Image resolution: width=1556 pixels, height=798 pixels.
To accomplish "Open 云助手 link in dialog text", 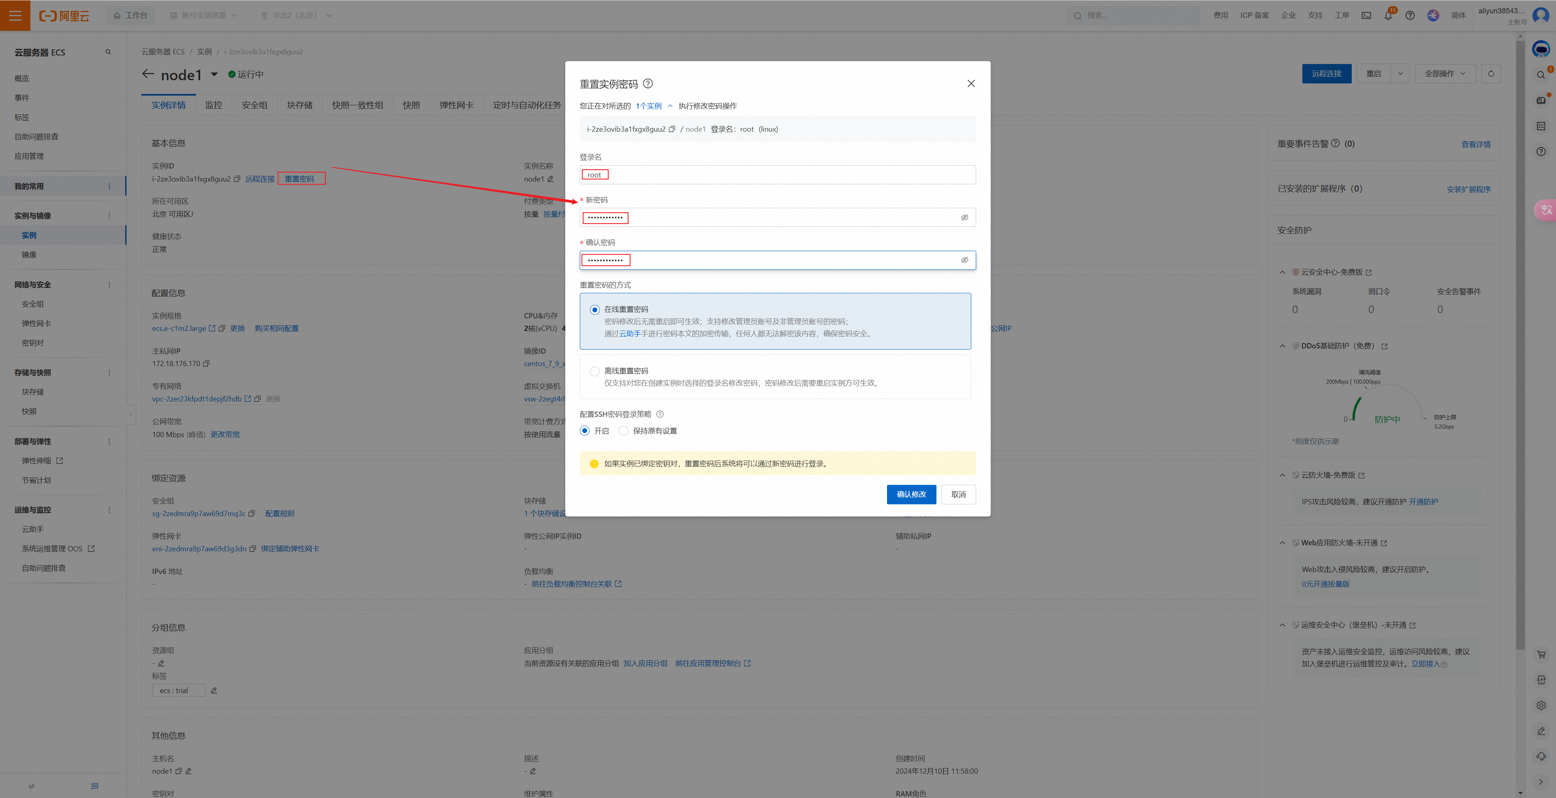I will coord(629,334).
